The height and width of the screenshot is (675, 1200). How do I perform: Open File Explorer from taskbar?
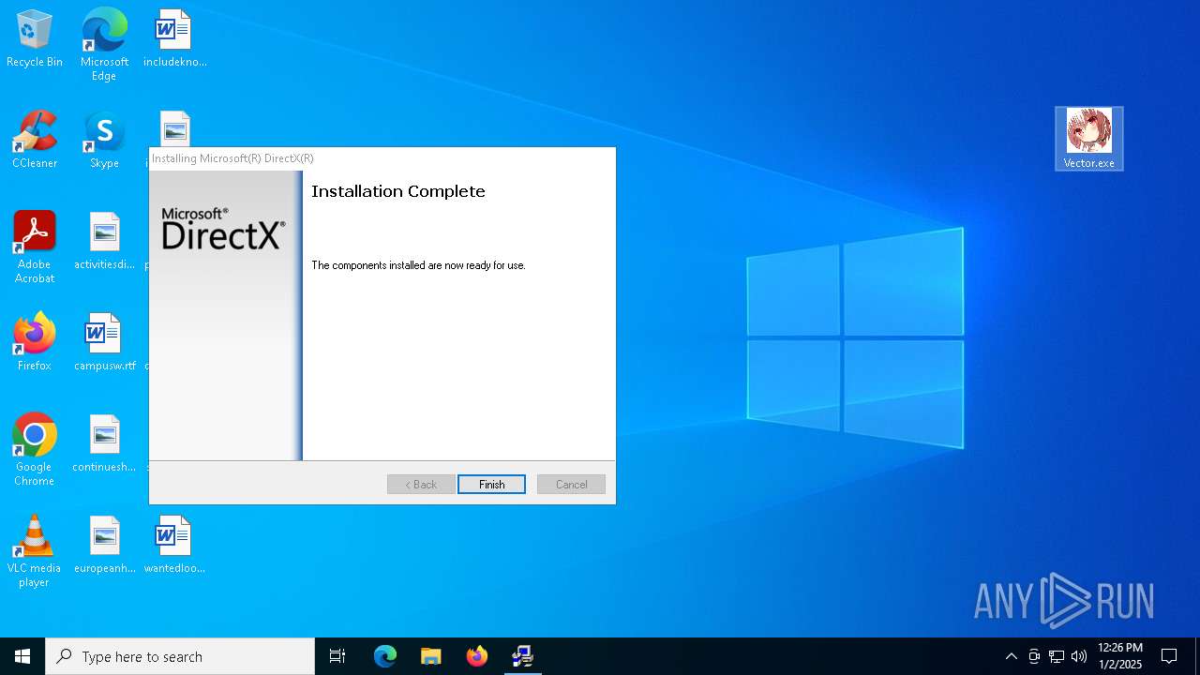[430, 656]
